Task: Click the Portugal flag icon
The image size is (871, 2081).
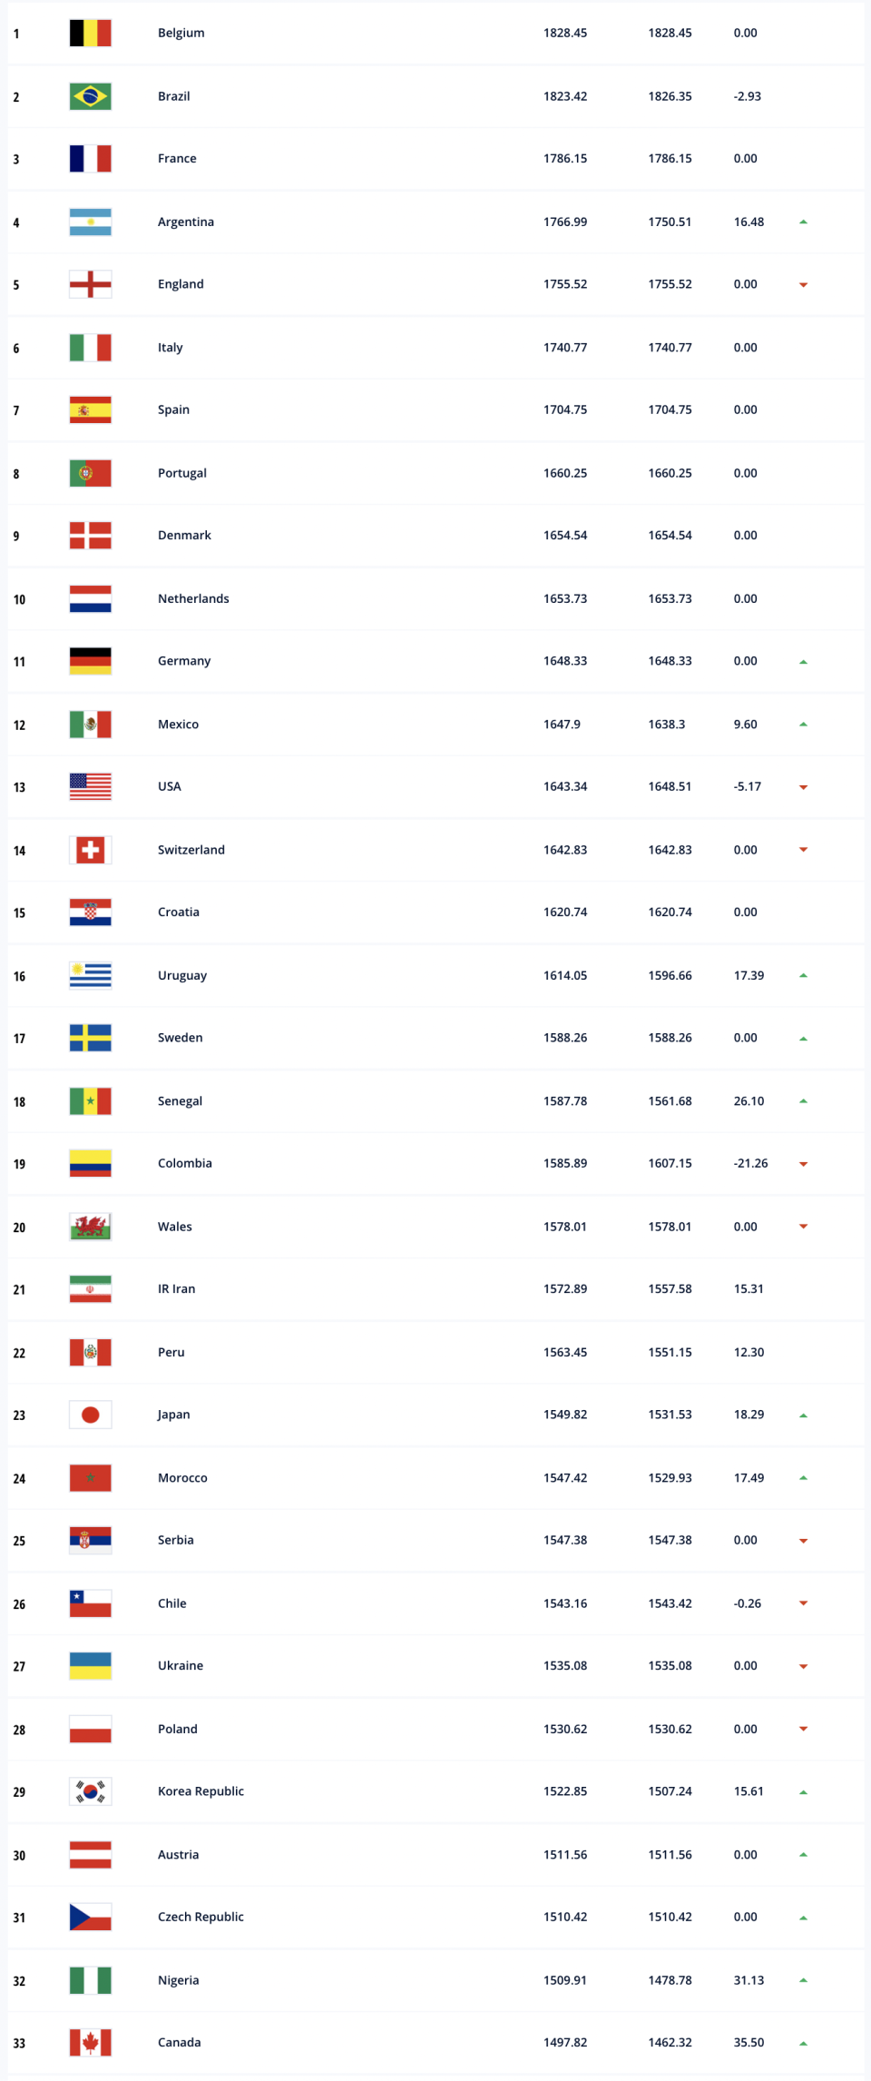Action: [x=90, y=473]
